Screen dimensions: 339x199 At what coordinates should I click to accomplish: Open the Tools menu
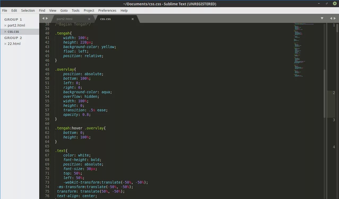pos(76,10)
